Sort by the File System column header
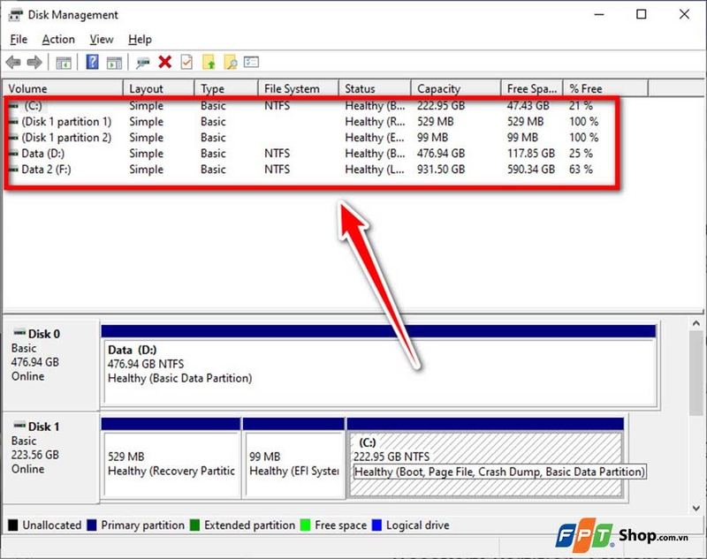707x559 pixels. tap(299, 88)
